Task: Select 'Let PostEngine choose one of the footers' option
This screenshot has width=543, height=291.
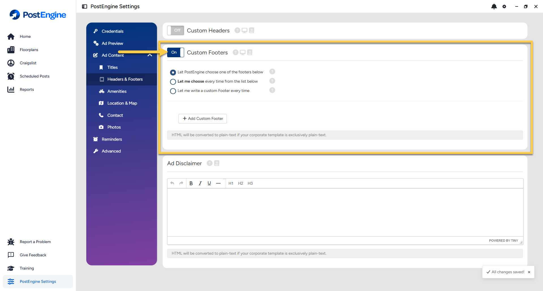Action: (x=173, y=72)
